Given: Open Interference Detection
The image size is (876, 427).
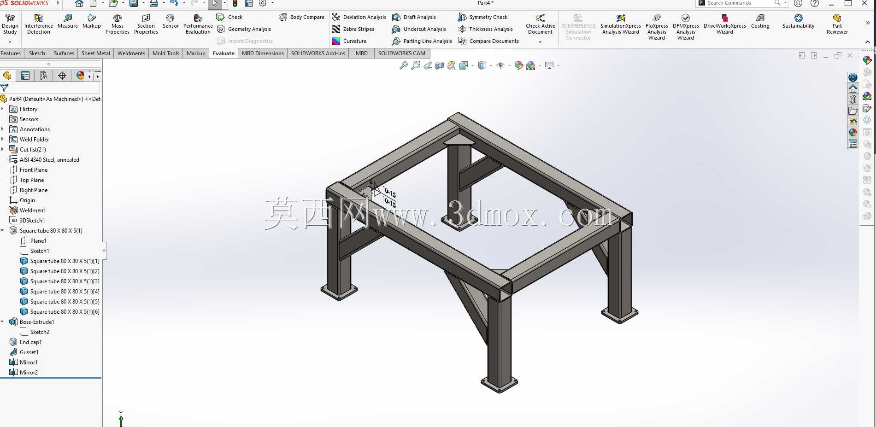Looking at the screenshot, I should [x=39, y=24].
